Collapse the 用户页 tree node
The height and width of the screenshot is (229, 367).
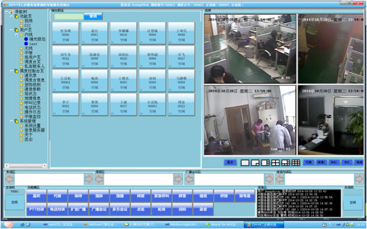point(12,30)
